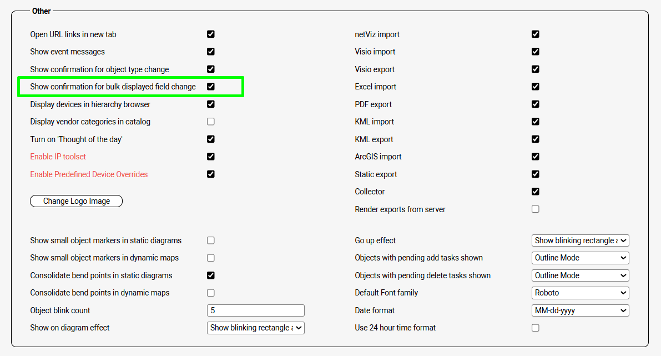Uncheck Open URL links in new tab
Viewport: 661px width, 356px height.
pyautogui.click(x=211, y=34)
